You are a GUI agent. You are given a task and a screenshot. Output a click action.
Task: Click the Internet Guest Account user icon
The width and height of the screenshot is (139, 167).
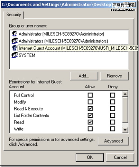15,48
